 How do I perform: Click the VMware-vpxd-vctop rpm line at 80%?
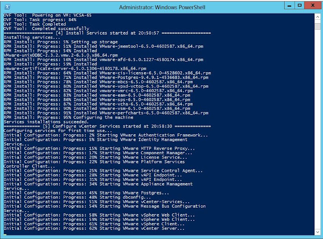(106, 86)
